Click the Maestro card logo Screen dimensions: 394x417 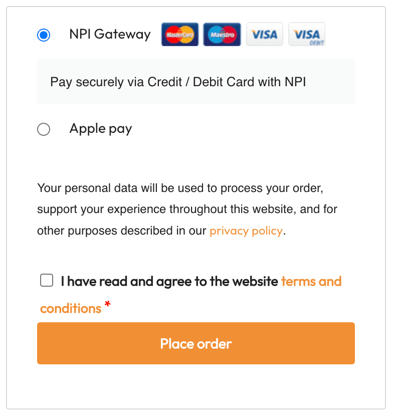(222, 35)
